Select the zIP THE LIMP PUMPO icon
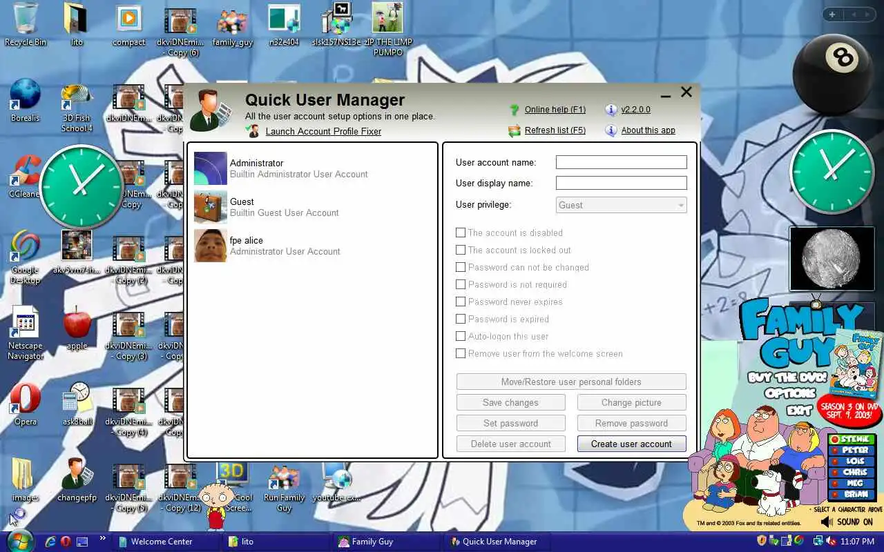Viewport: 884px width, 552px height. pyautogui.click(x=387, y=19)
